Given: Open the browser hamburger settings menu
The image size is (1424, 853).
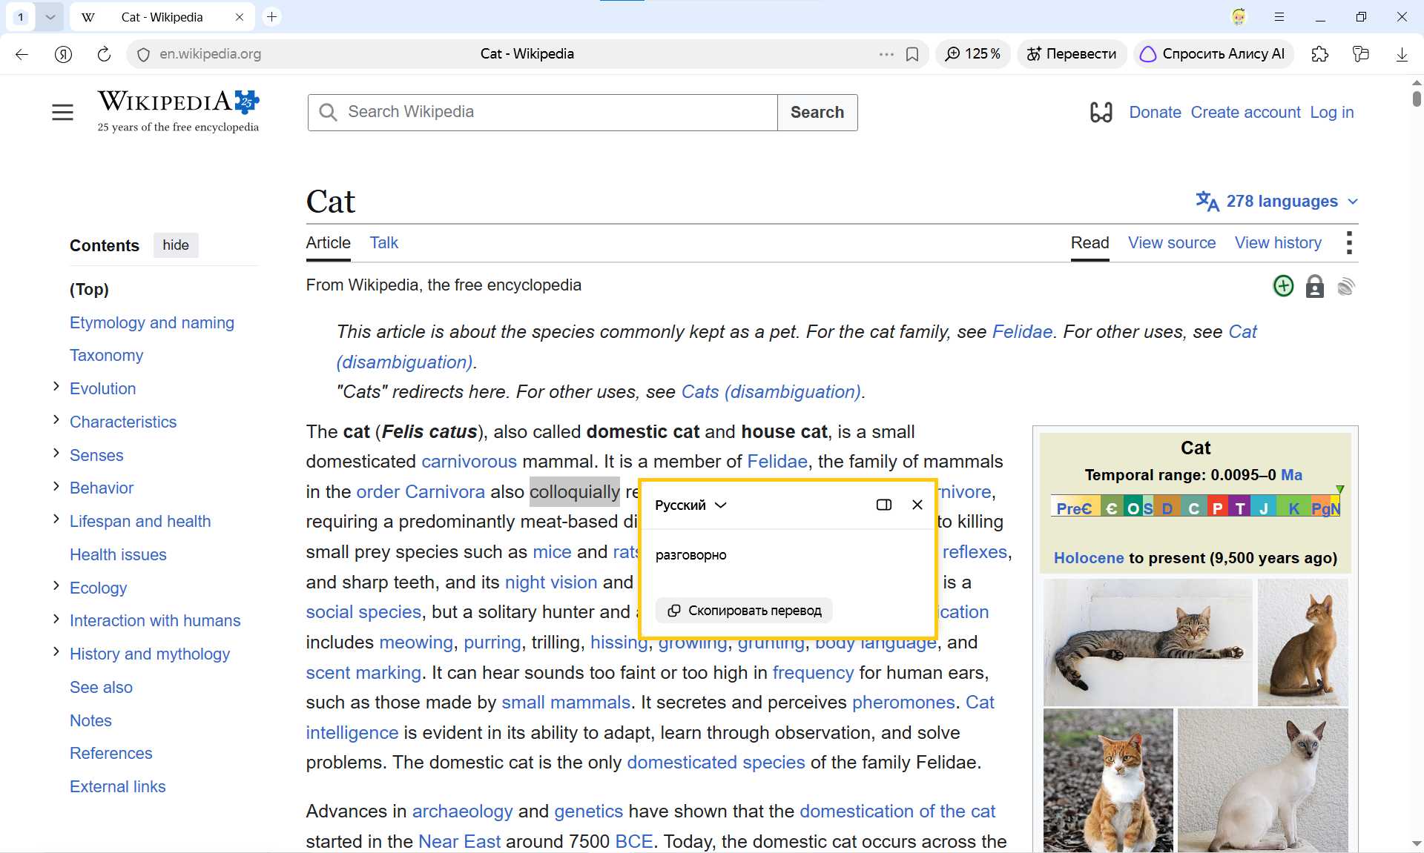Looking at the screenshot, I should coord(1279,16).
